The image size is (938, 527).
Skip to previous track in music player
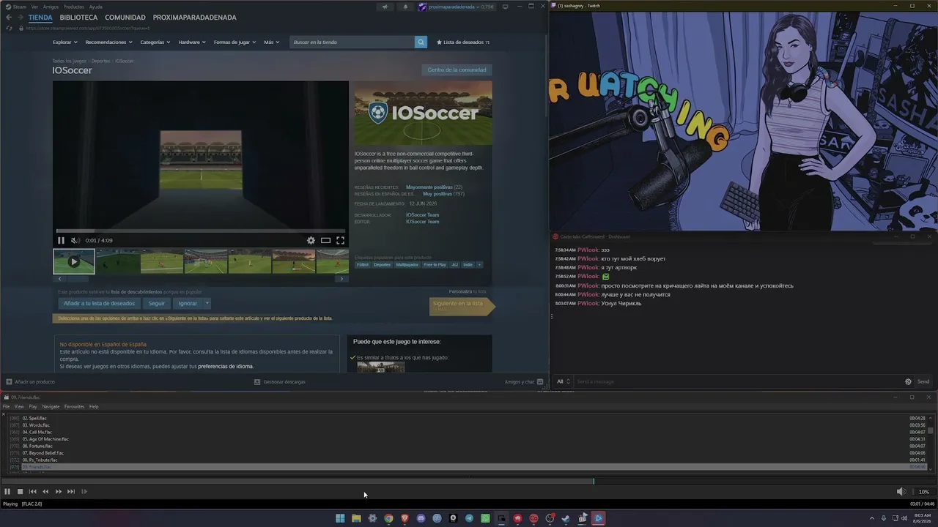click(32, 492)
